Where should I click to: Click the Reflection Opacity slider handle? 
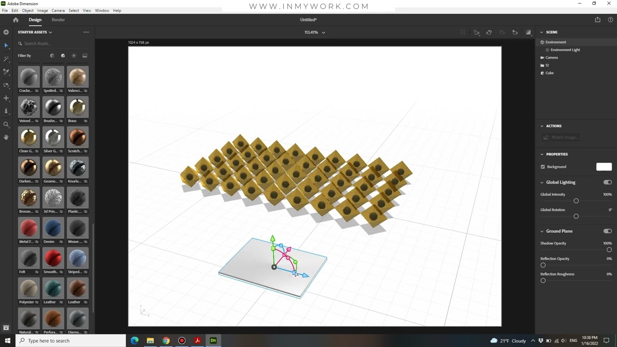click(x=543, y=265)
